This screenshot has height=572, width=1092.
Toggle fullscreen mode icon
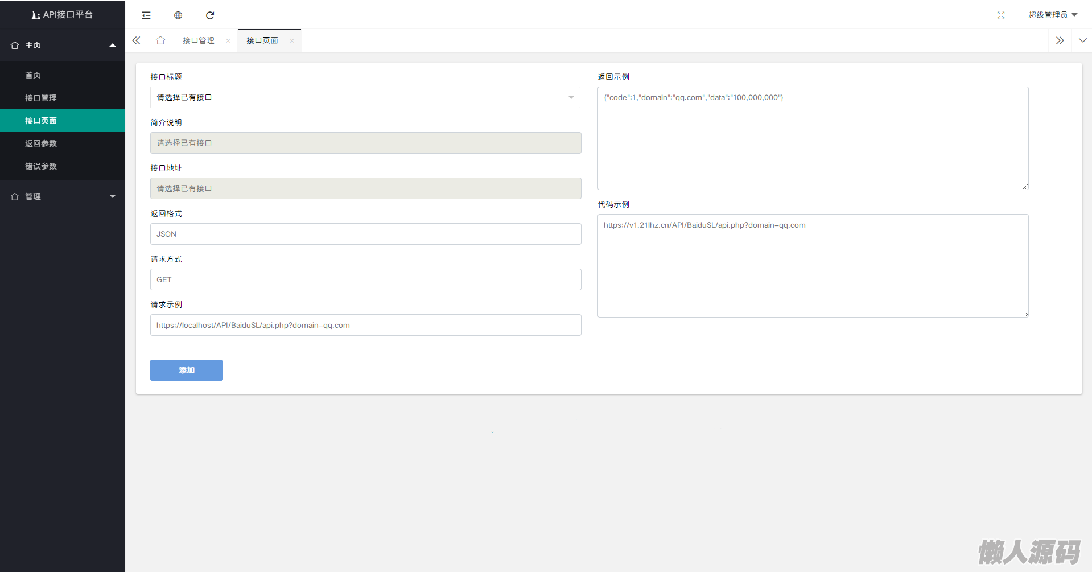pyautogui.click(x=1001, y=15)
